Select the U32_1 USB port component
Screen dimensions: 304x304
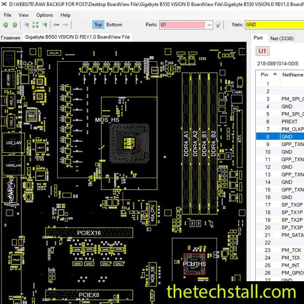pos(11,101)
